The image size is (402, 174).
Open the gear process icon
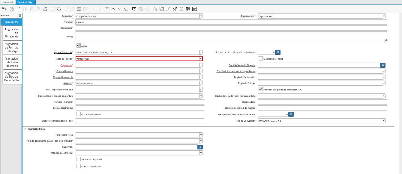click(x=181, y=9)
